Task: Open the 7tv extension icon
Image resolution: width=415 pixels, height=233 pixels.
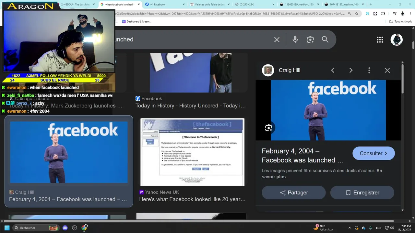Action: [x=367, y=14]
